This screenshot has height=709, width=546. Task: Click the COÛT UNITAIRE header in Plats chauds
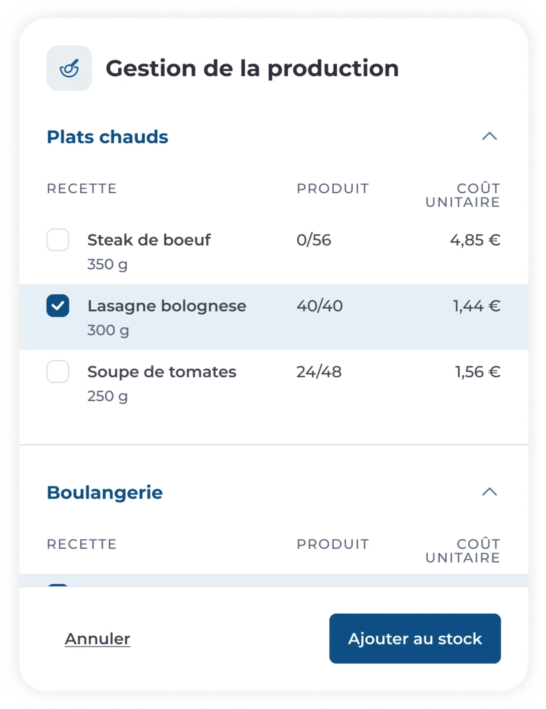pyautogui.click(x=463, y=195)
